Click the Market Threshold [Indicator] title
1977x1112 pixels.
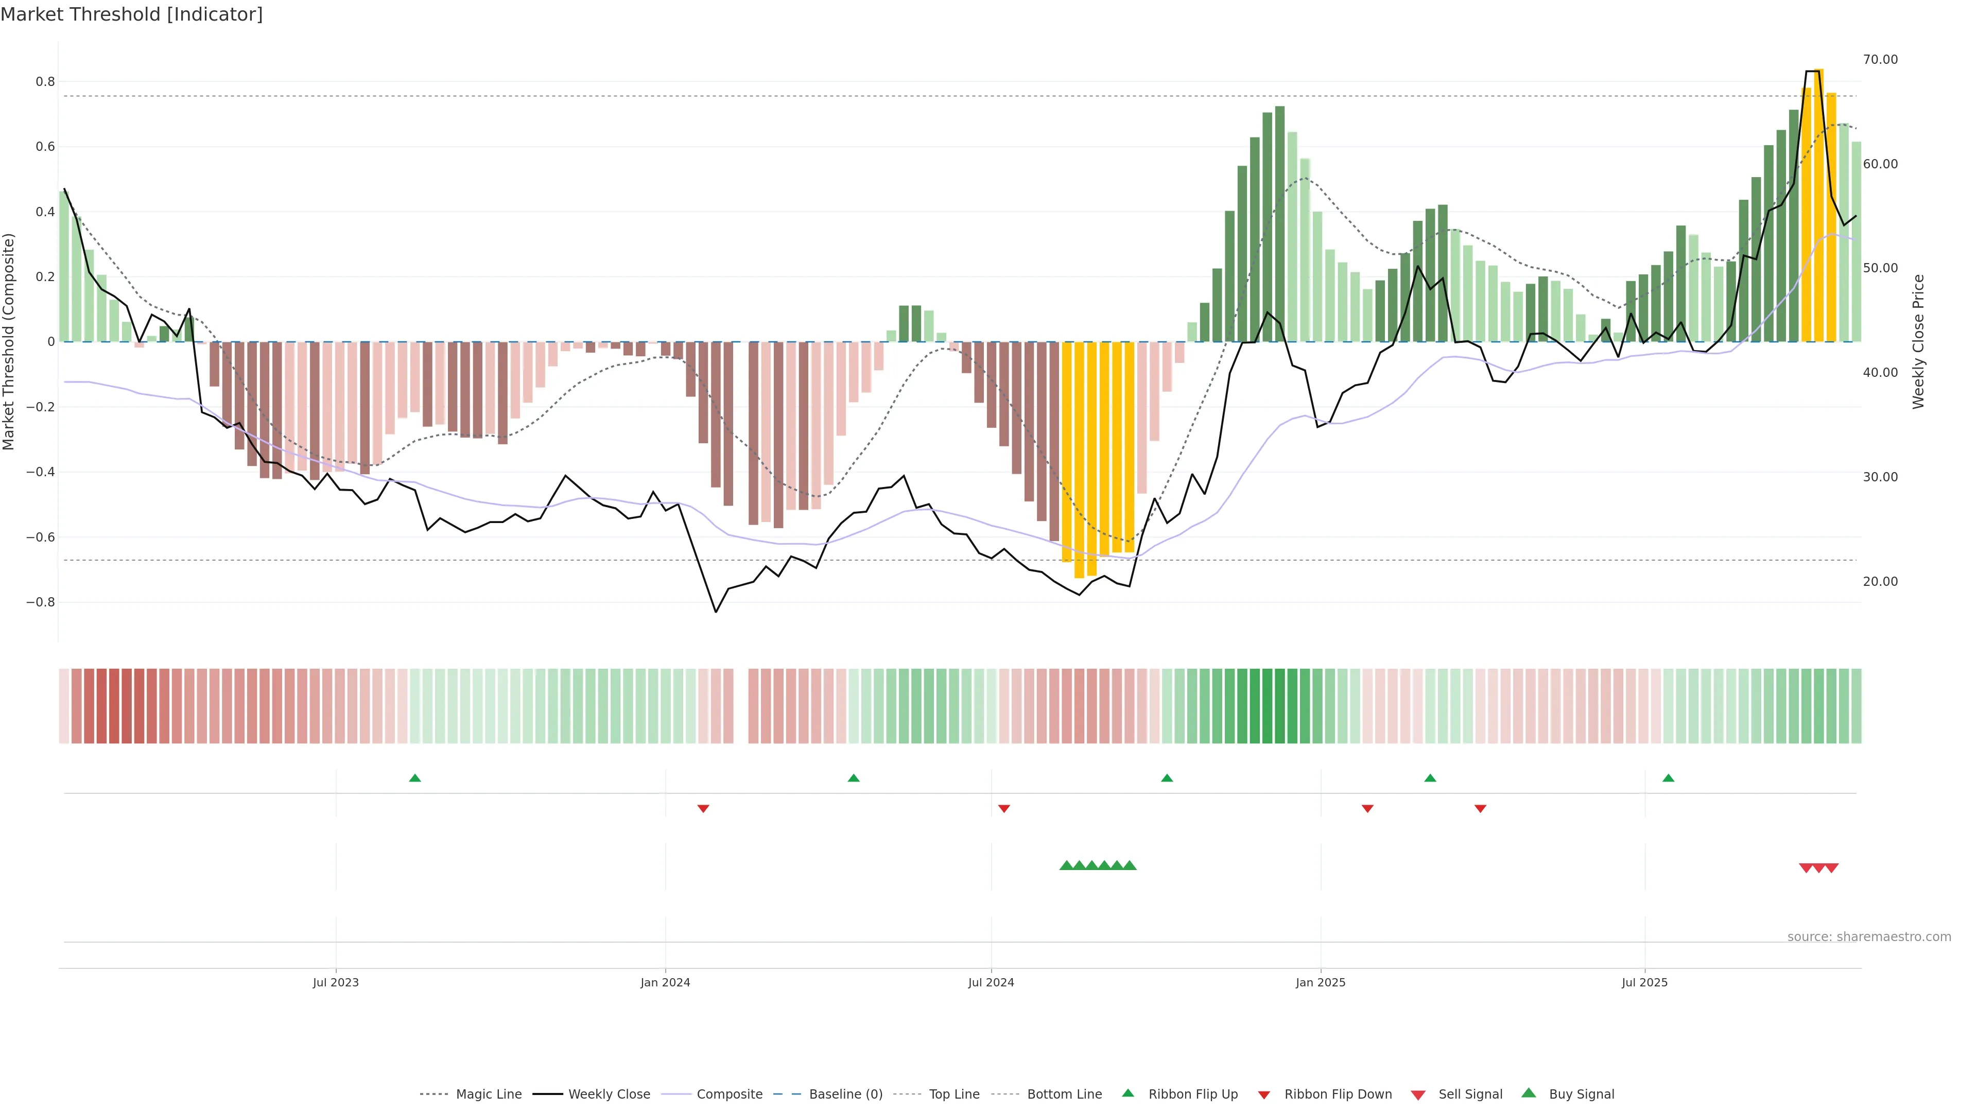tap(131, 14)
